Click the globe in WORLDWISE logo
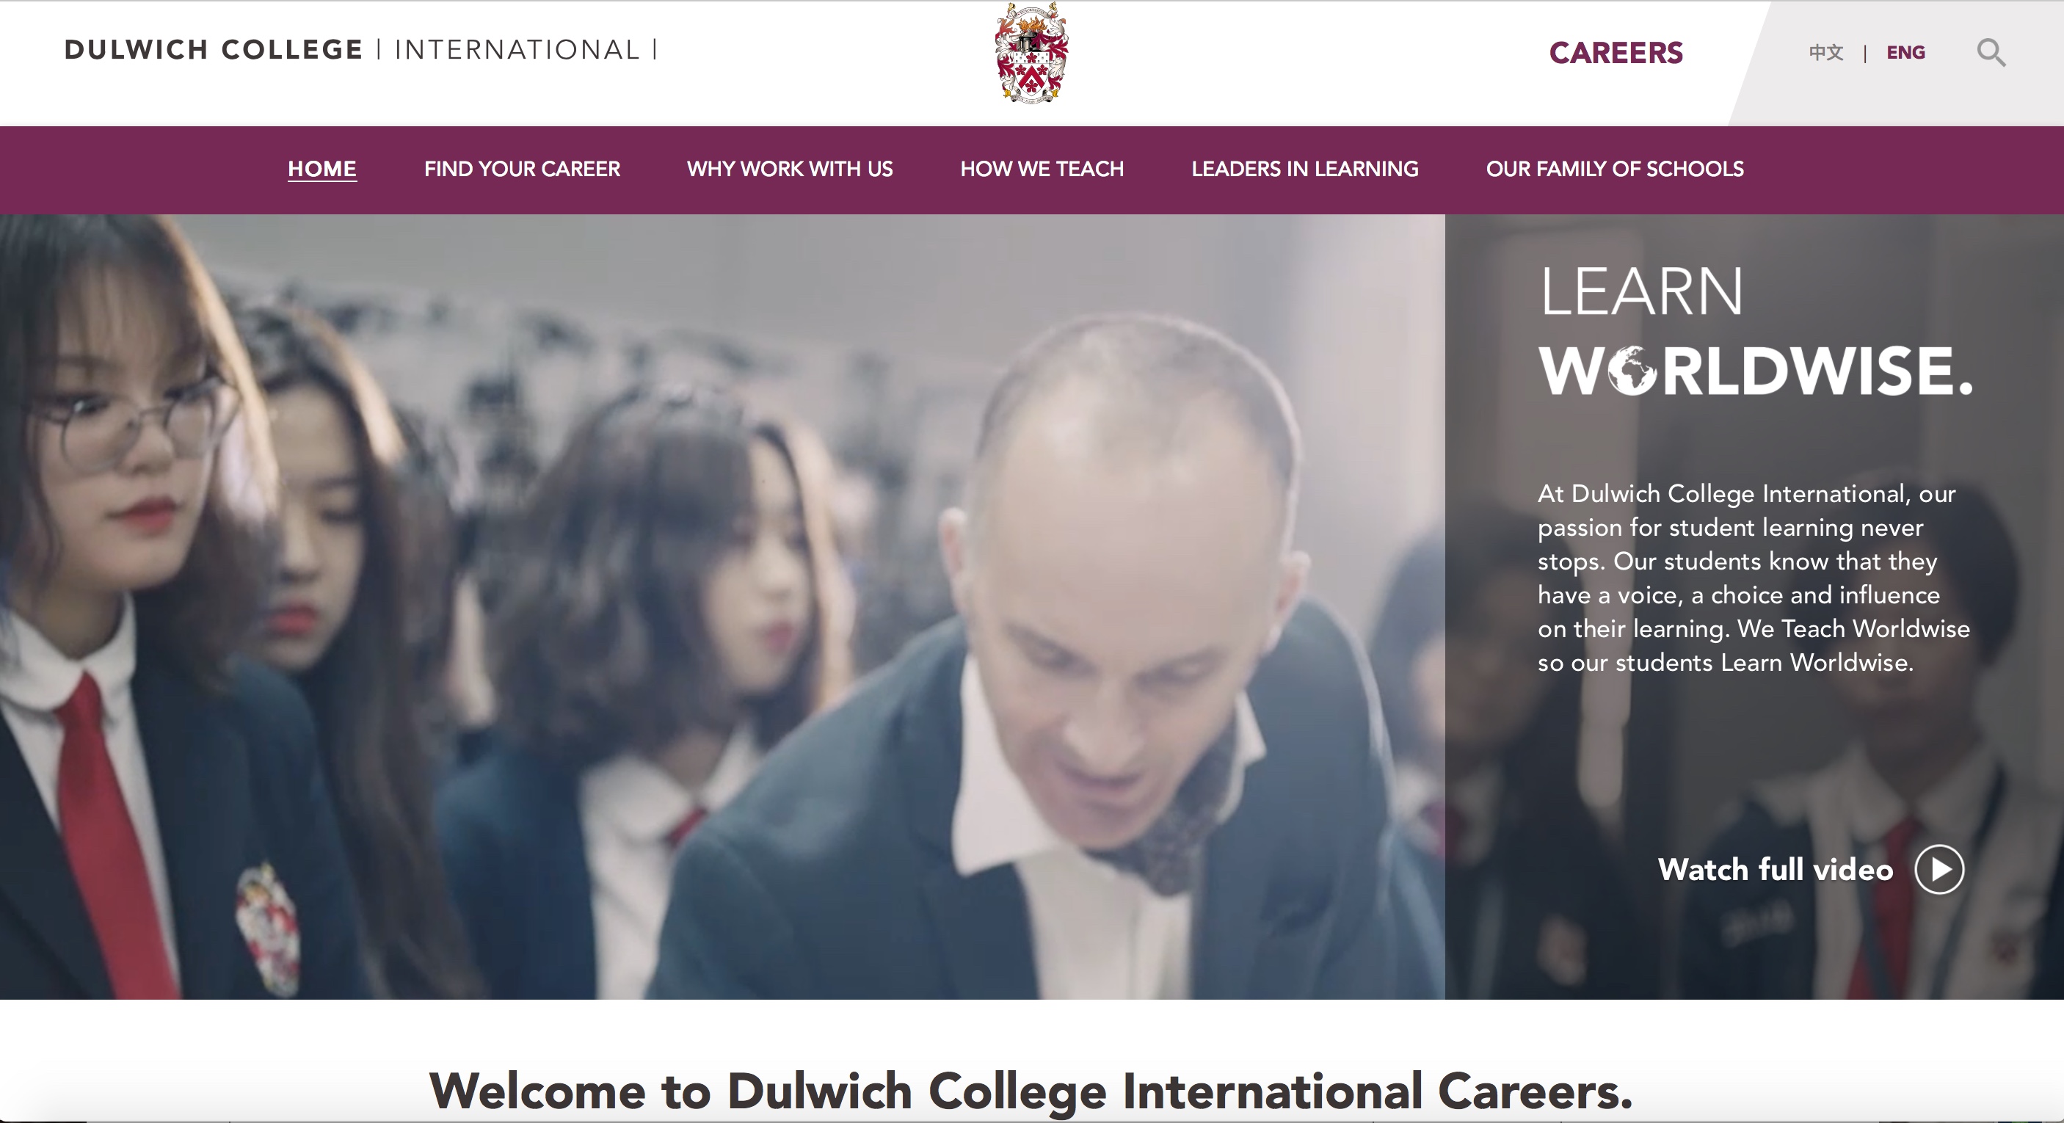Image resolution: width=2064 pixels, height=1123 pixels. 1633,371
